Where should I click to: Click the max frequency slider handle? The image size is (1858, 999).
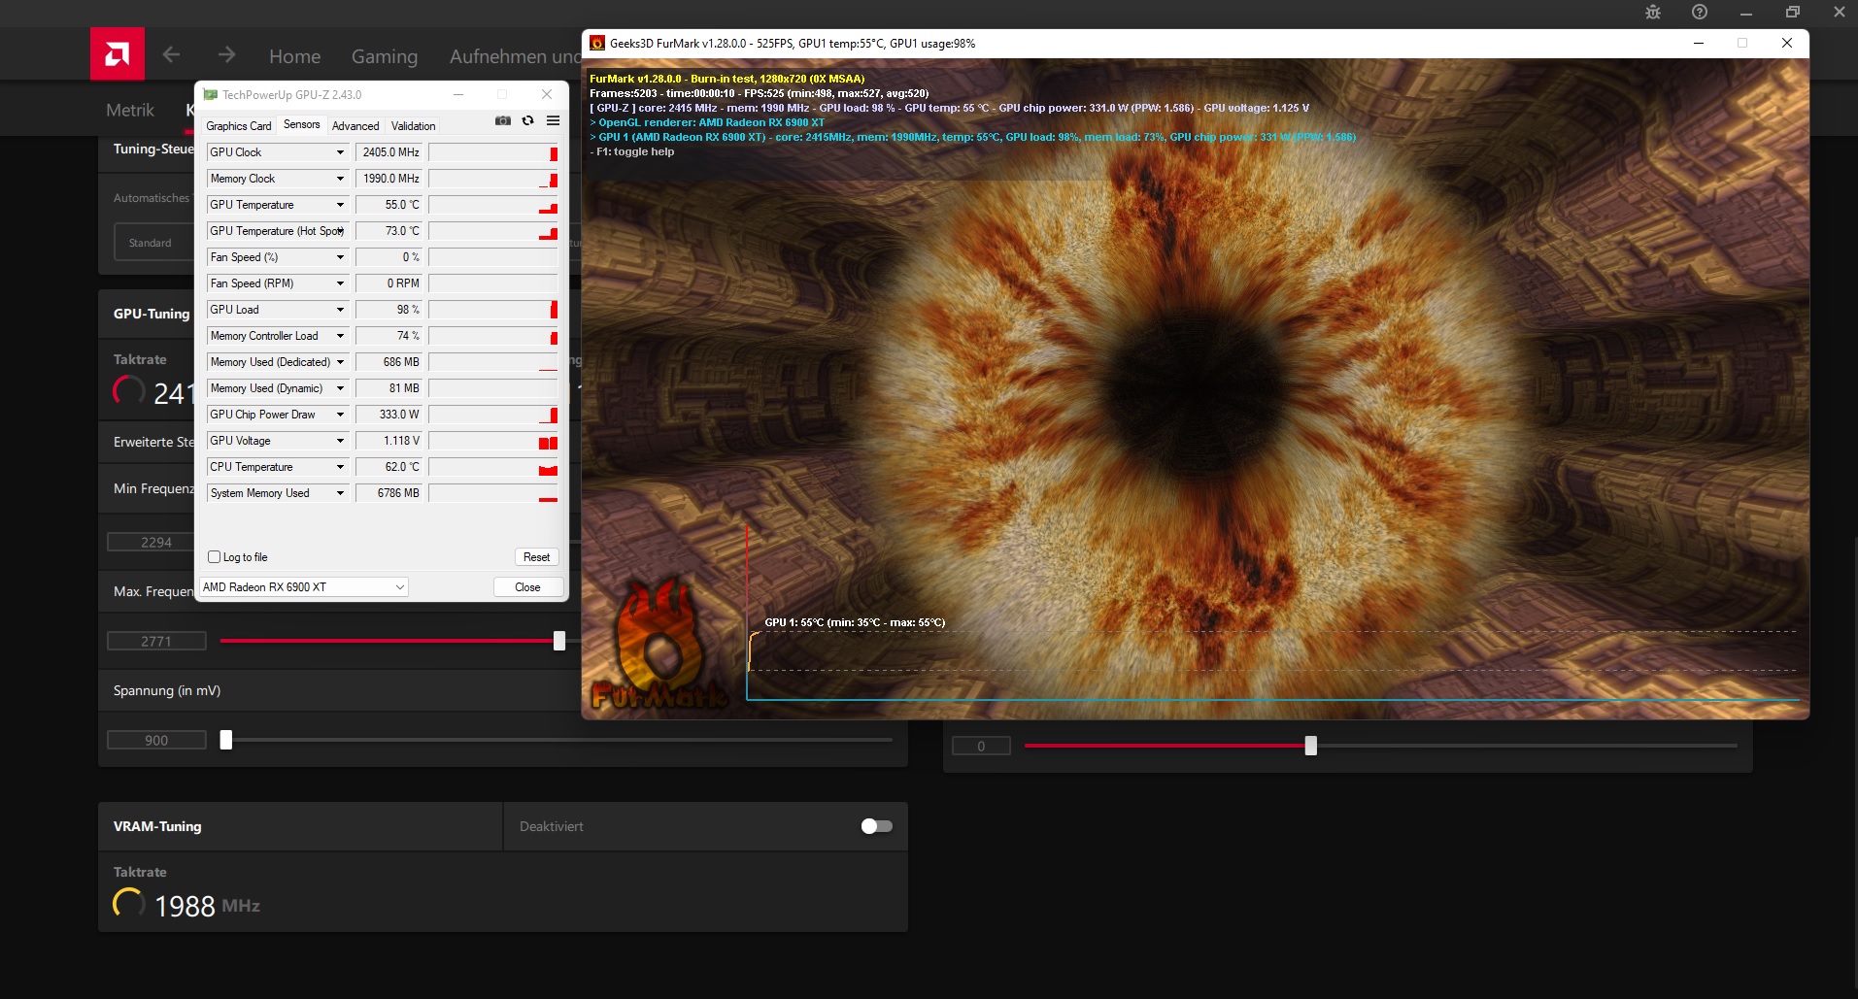(559, 641)
